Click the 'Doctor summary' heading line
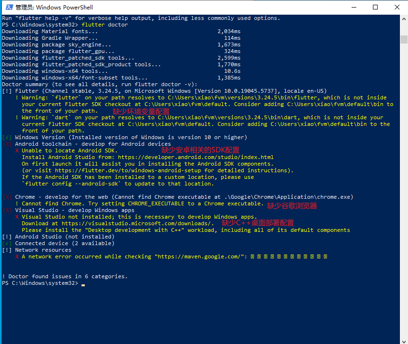Viewport: 408px width, 344px height. pyautogui.click(x=100, y=84)
